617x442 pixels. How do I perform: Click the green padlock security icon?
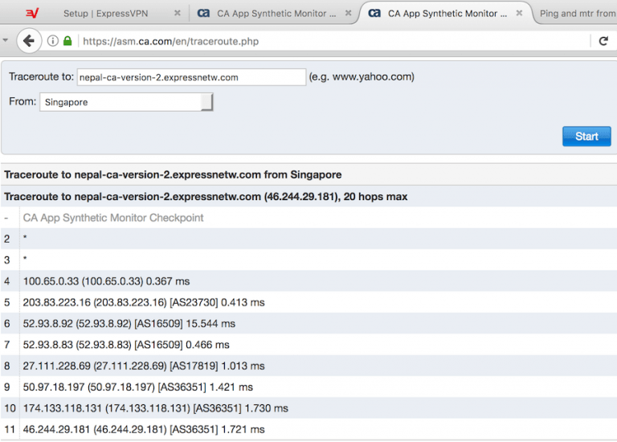[67, 41]
